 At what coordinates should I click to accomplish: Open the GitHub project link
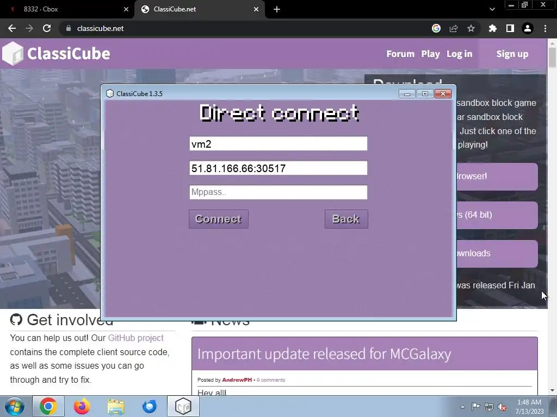(x=135, y=338)
